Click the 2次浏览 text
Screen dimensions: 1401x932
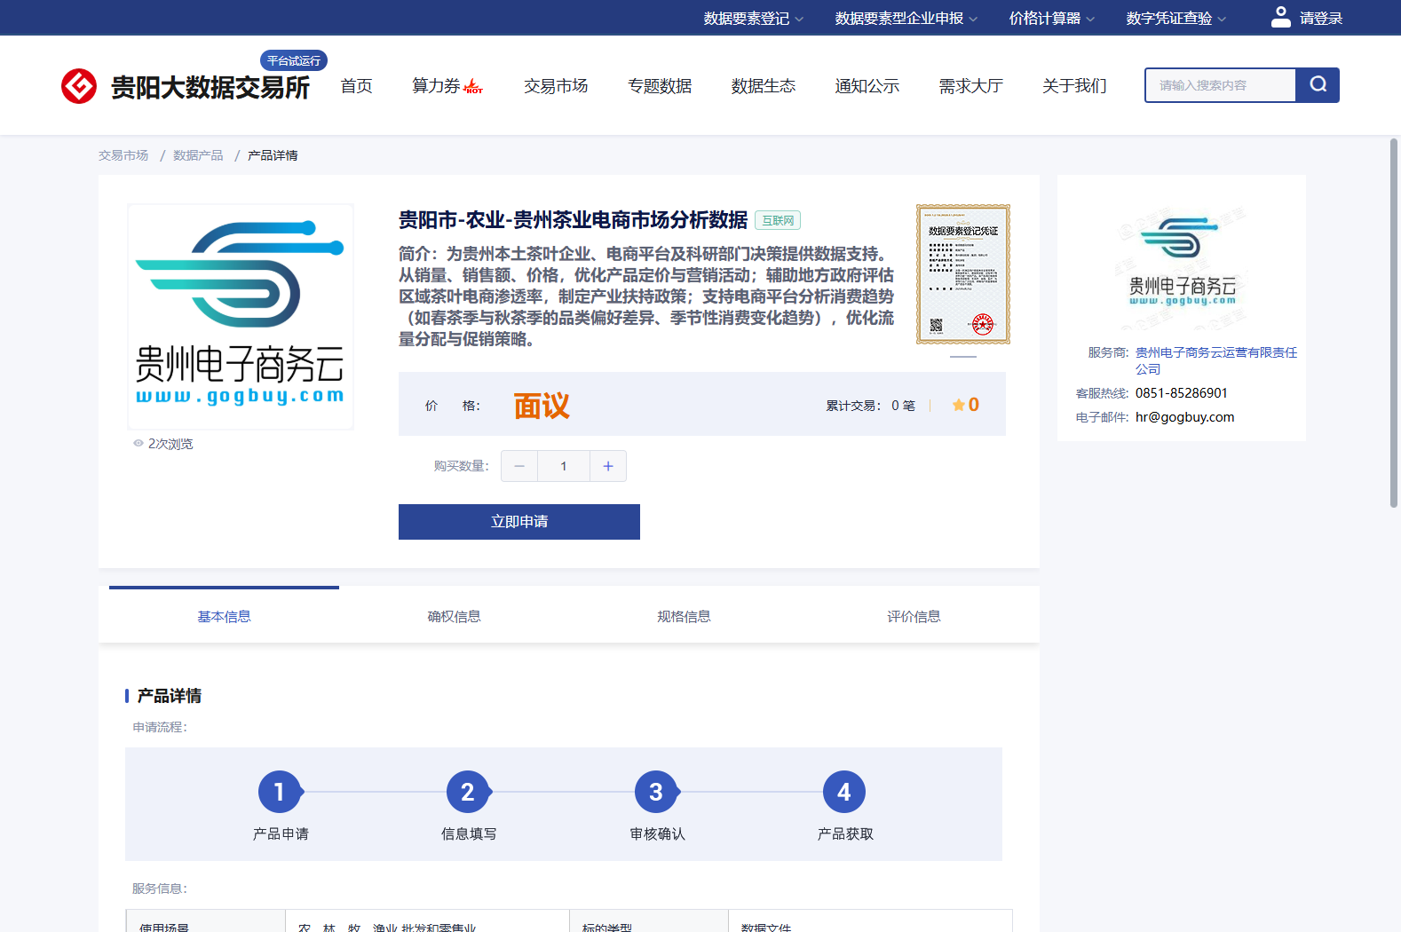click(x=170, y=444)
